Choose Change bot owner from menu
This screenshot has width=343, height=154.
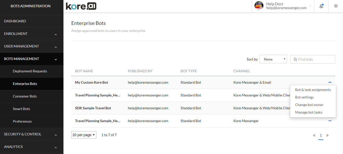pos(309,105)
